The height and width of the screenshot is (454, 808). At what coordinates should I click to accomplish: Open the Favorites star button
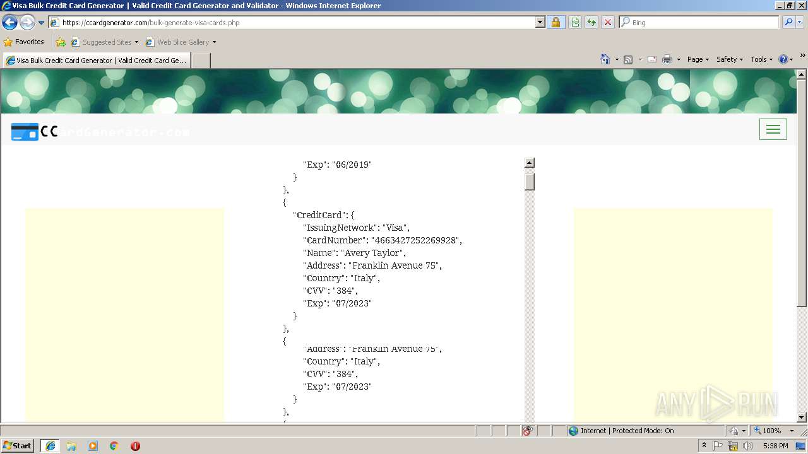click(x=24, y=42)
